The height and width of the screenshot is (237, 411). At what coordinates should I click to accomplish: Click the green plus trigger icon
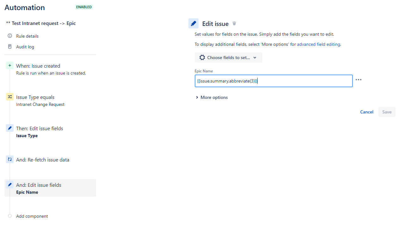coord(10,66)
